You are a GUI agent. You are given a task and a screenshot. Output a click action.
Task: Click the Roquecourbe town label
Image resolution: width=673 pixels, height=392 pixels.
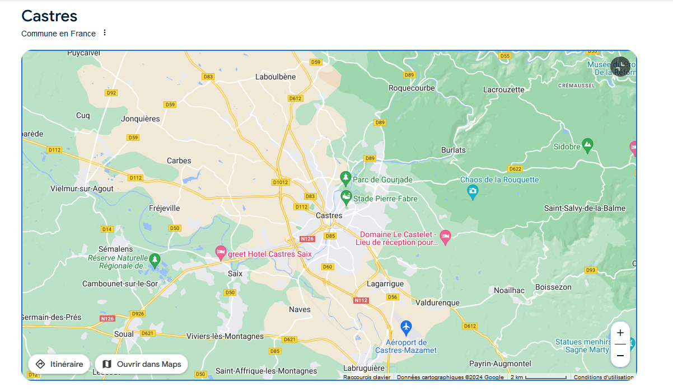click(x=412, y=88)
